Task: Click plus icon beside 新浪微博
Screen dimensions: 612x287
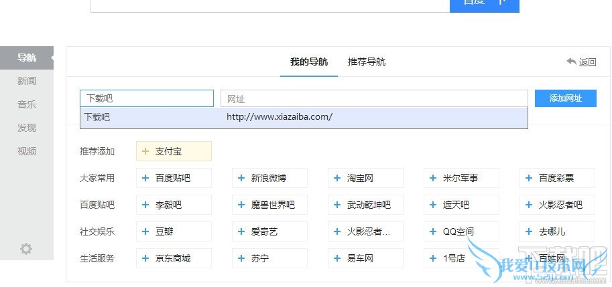Action: click(x=241, y=178)
